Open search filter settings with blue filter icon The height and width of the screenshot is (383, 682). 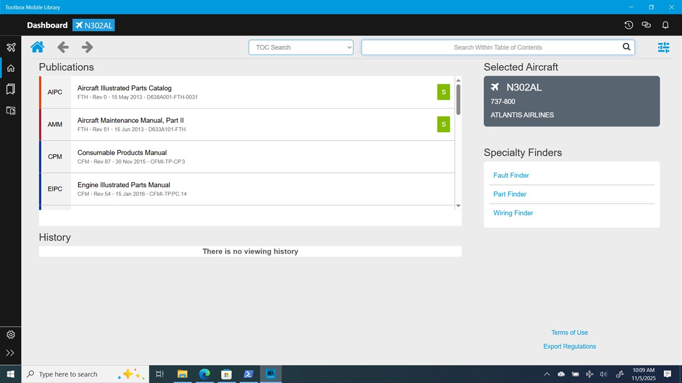click(663, 47)
